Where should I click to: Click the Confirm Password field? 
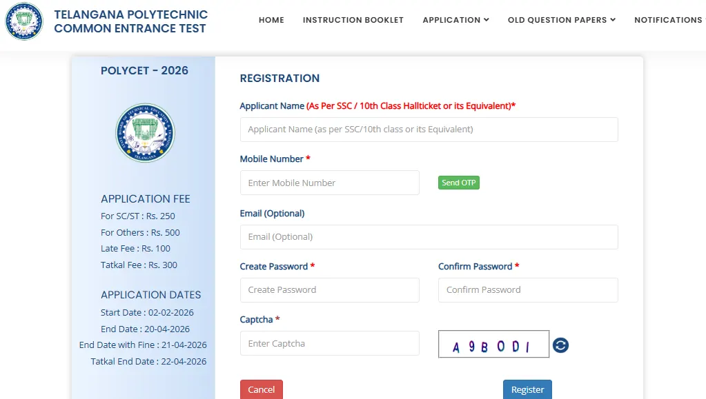(527, 290)
